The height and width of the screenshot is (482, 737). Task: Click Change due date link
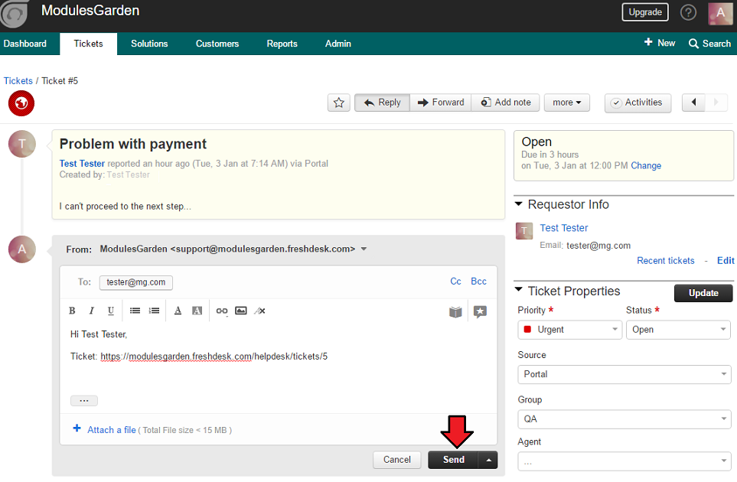[646, 166]
